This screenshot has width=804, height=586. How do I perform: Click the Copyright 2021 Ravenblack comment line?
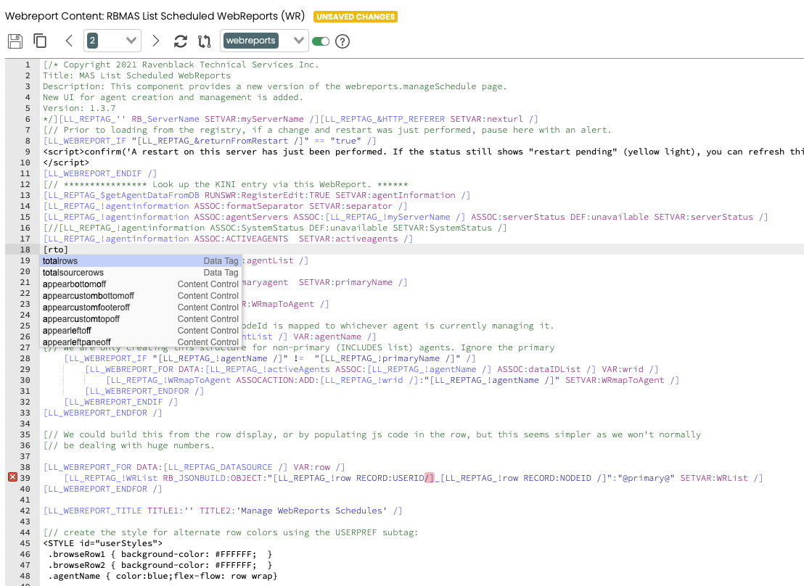point(181,65)
